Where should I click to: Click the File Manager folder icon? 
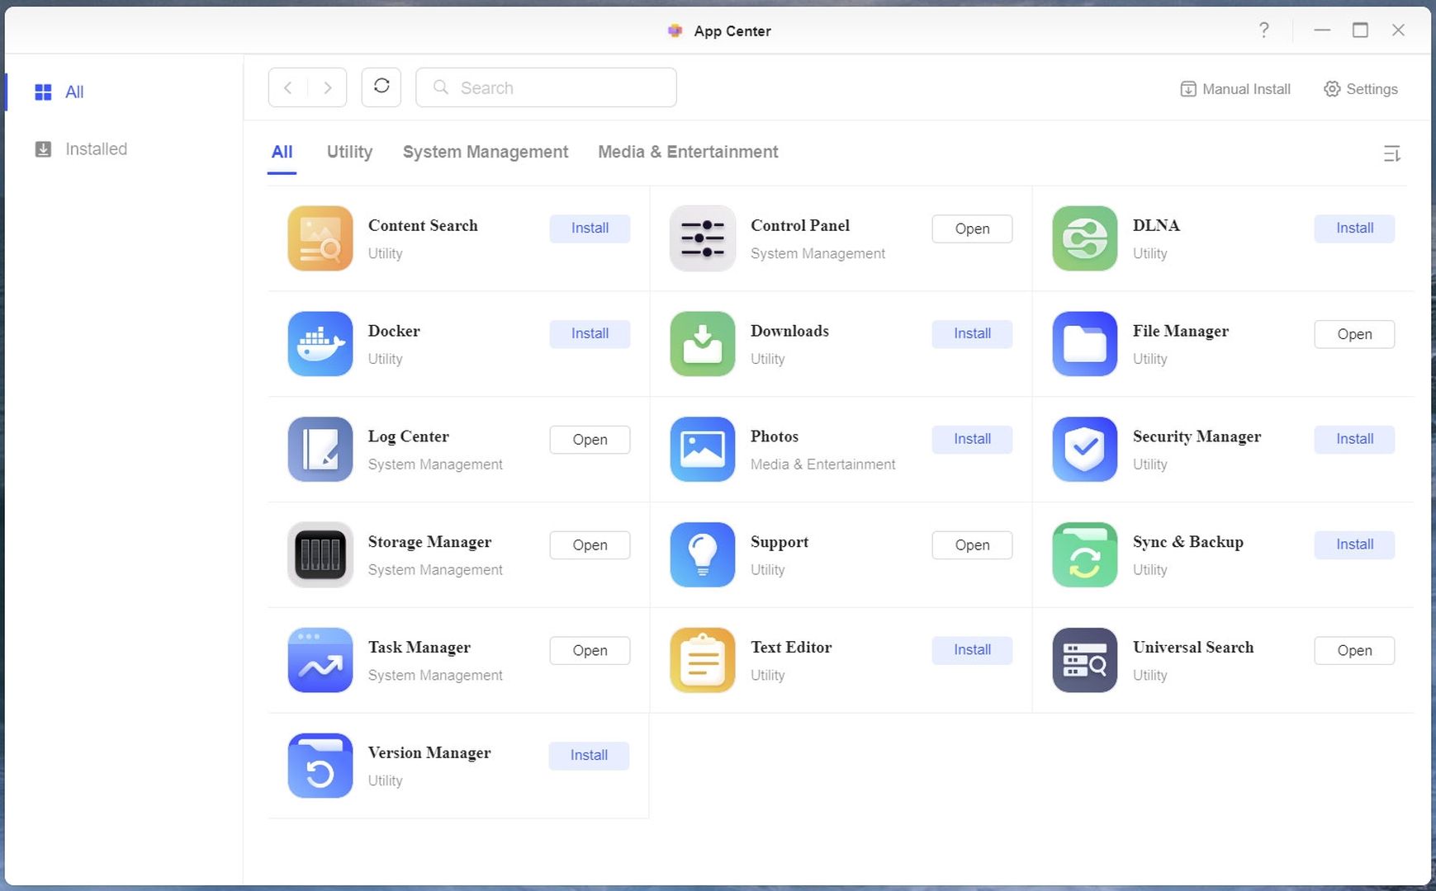tap(1085, 344)
